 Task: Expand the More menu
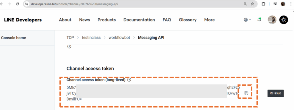pos(209,20)
